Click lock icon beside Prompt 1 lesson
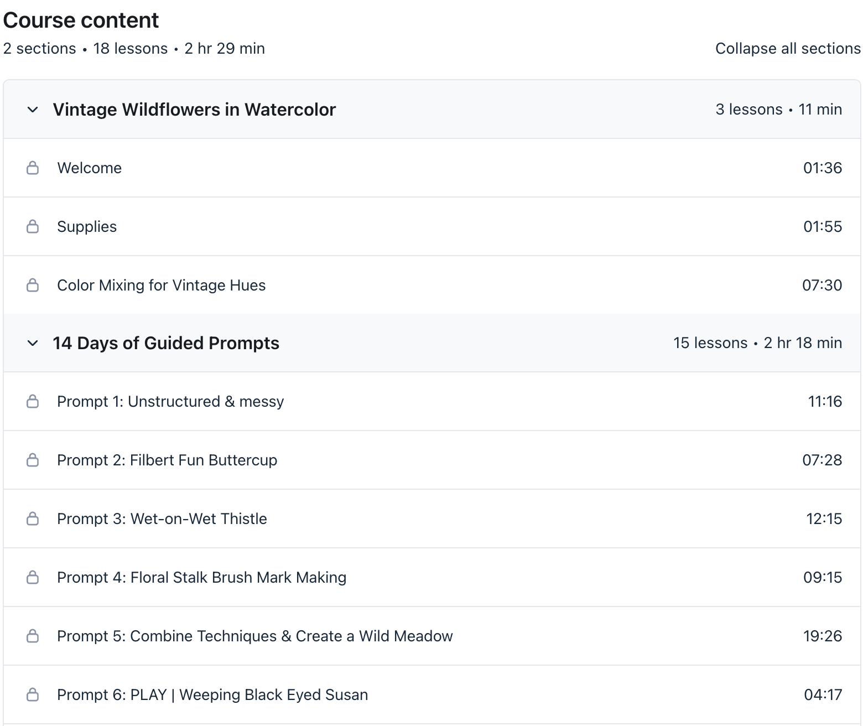Viewport: 863px width, 726px height. pos(33,402)
